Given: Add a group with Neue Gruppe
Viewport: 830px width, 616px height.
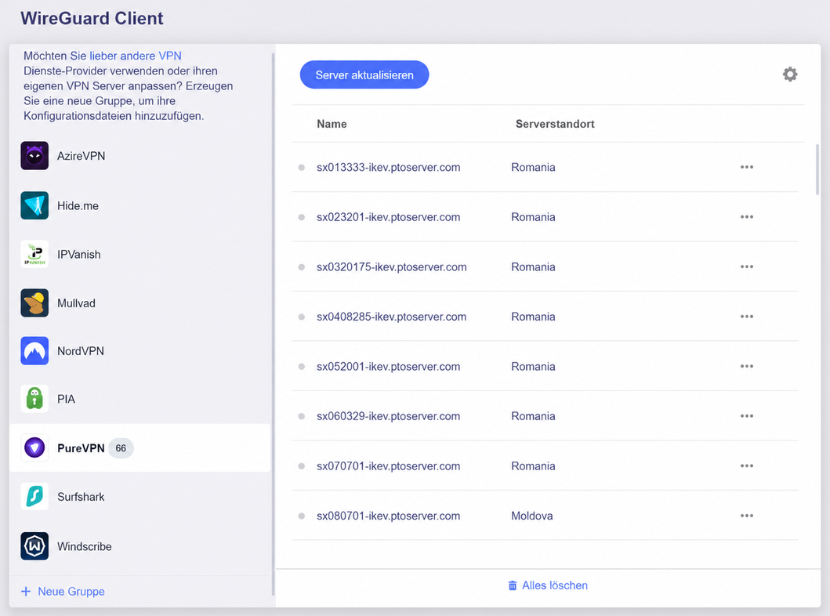Looking at the screenshot, I should tap(63, 591).
